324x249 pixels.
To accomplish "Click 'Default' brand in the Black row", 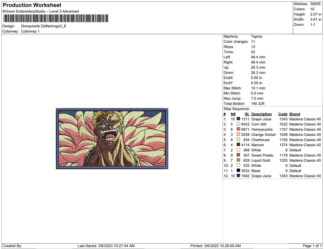I will pos(295,171).
